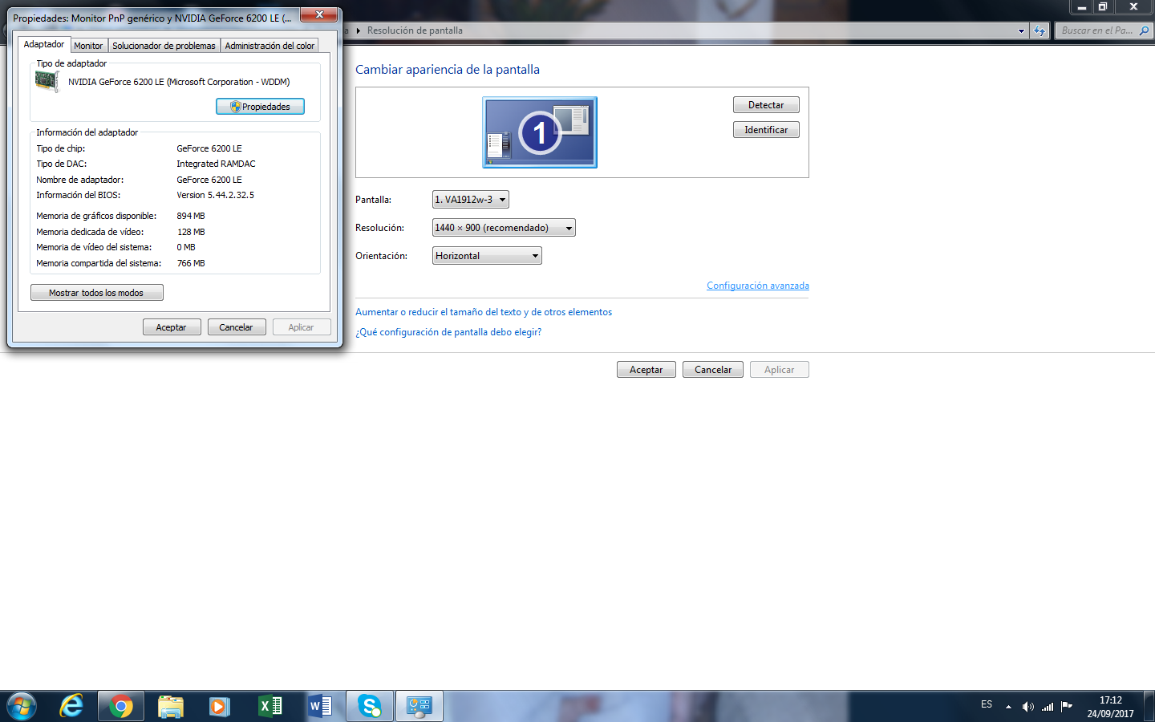This screenshot has width=1155, height=722.
Task: Launch Google Chrome from taskbar
Action: point(121,706)
